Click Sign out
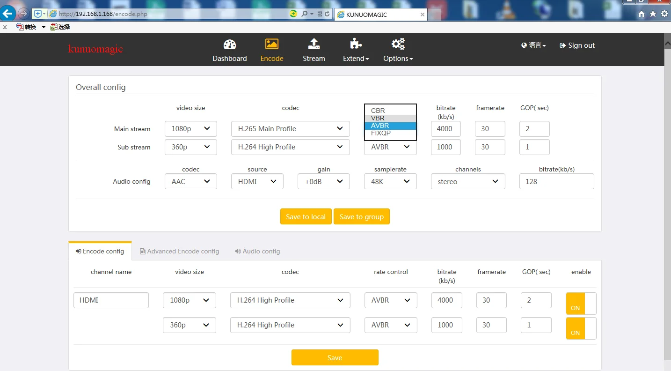Image resolution: width=671 pixels, height=371 pixels. point(577,45)
